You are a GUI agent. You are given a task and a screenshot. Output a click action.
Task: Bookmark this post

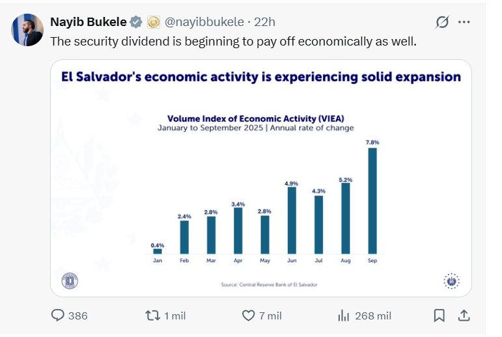pos(439,316)
